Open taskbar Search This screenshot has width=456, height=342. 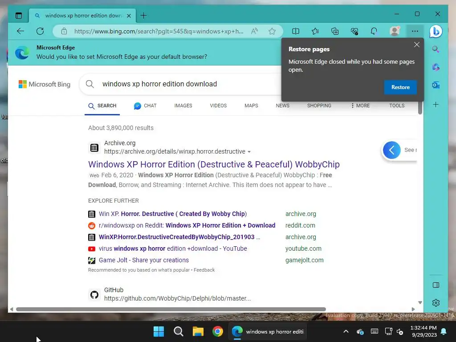(x=178, y=331)
